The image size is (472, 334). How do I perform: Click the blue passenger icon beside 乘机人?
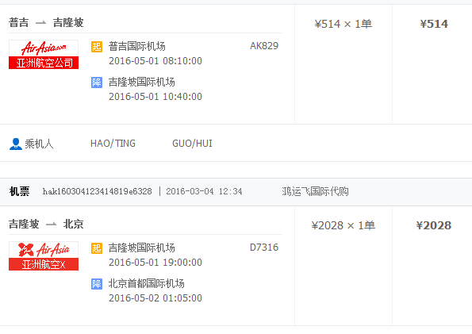16,144
